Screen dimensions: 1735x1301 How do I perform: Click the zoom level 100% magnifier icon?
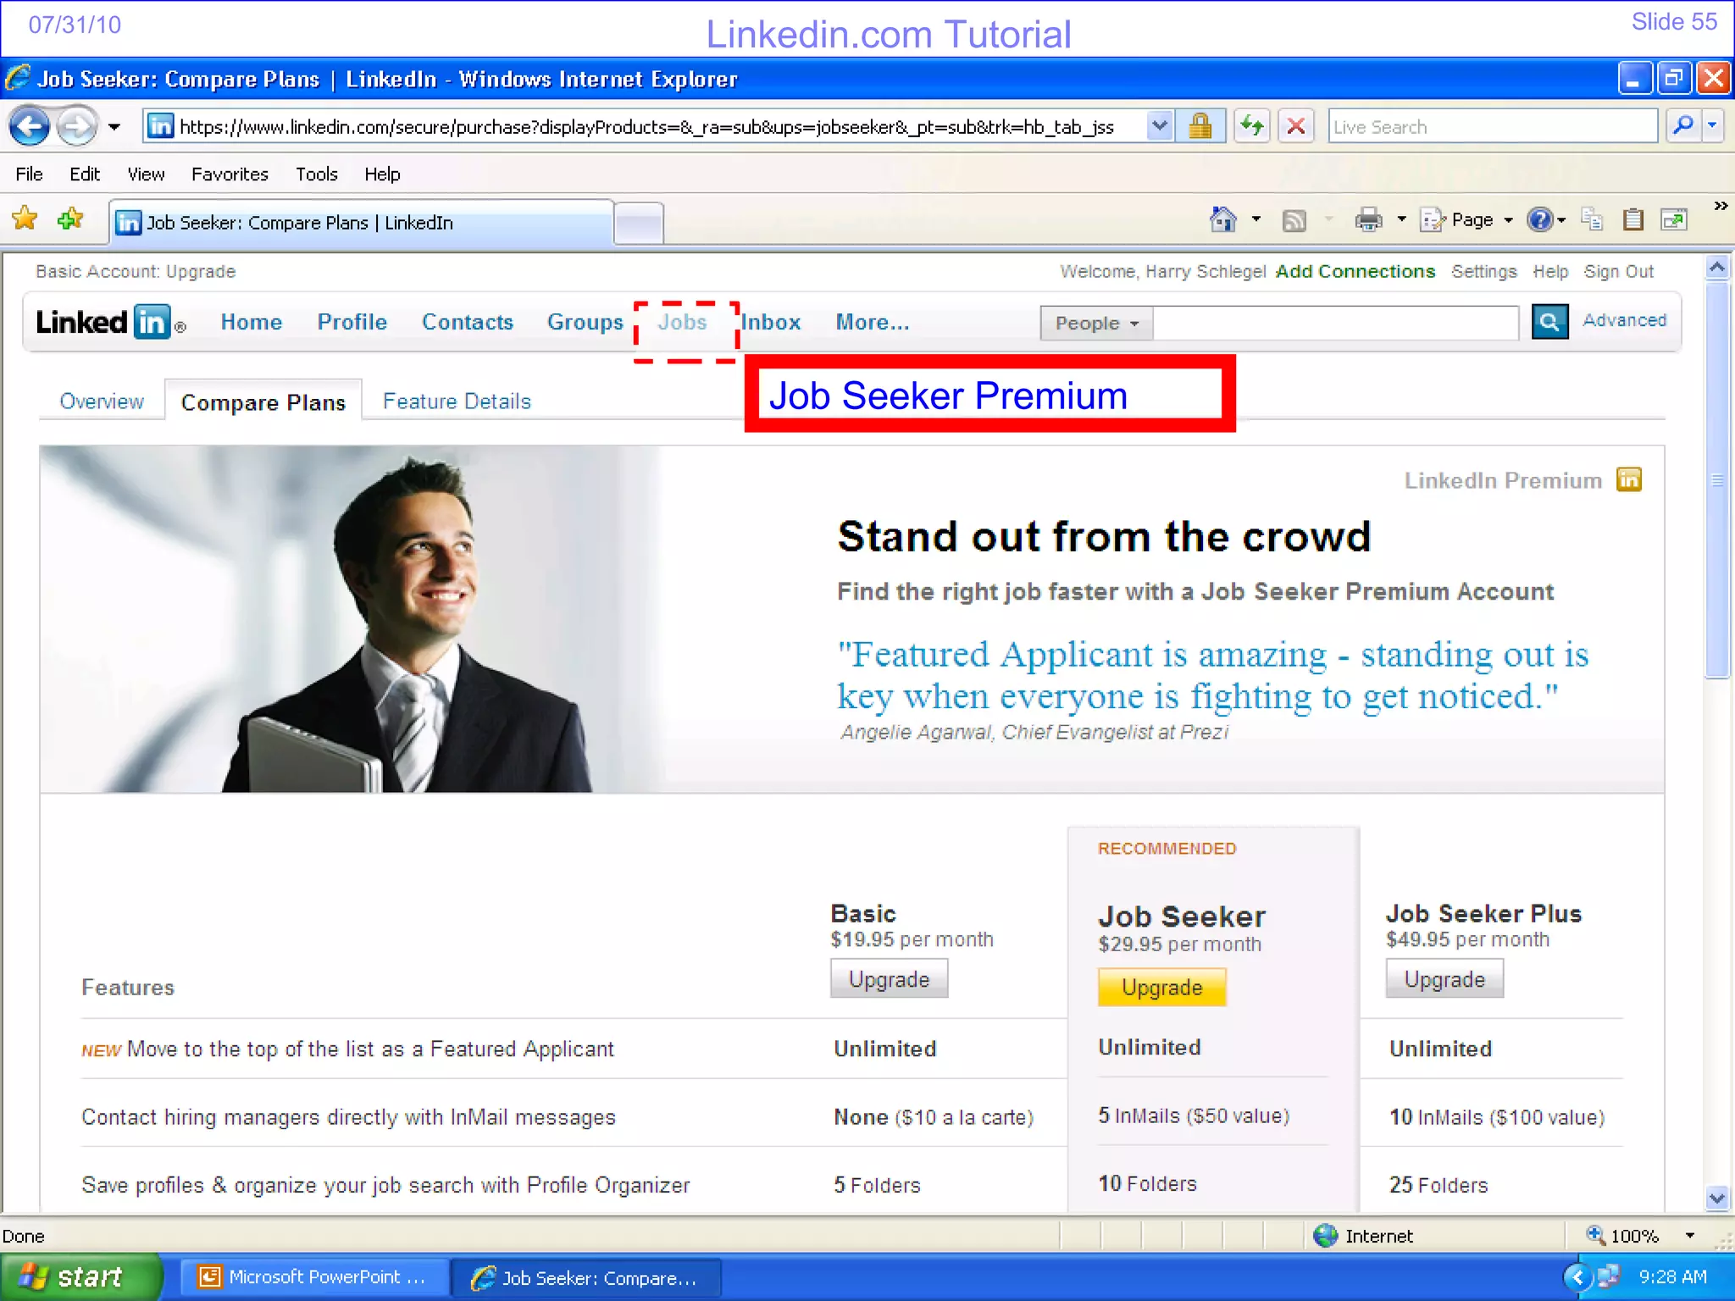[x=1596, y=1235]
